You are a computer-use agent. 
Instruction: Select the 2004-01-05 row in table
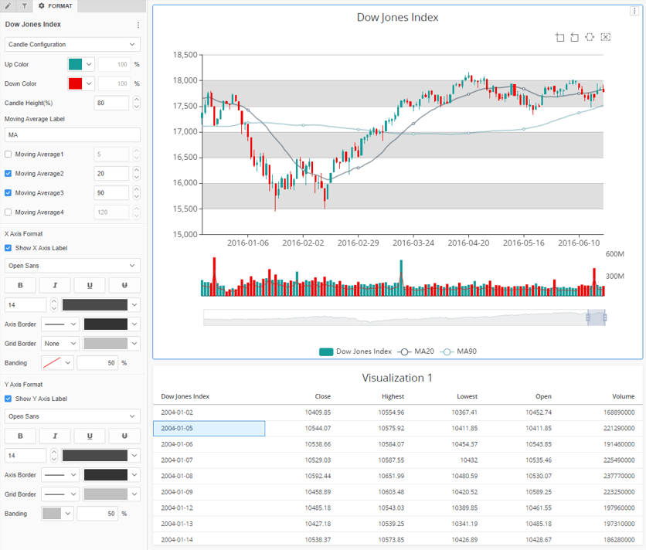coord(209,428)
